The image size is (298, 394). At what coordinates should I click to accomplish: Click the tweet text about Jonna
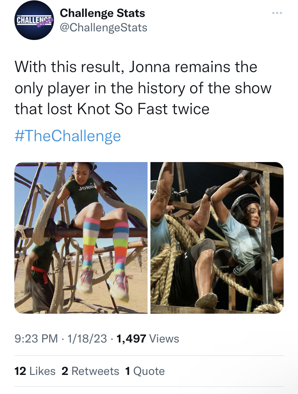(143, 88)
